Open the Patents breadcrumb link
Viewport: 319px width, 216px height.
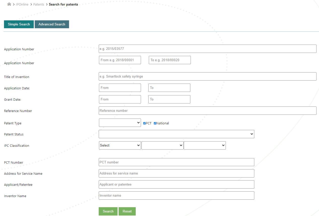point(39,4)
